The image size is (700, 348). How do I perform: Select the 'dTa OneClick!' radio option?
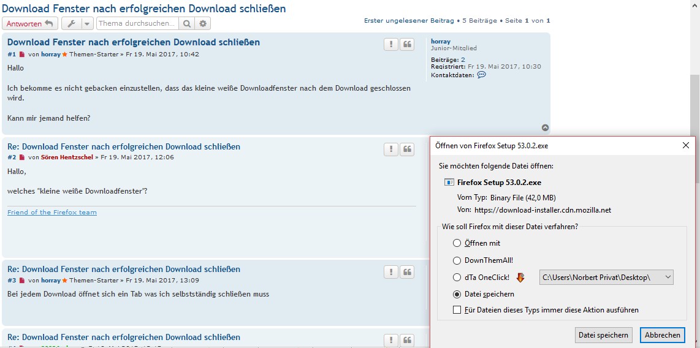tap(457, 278)
